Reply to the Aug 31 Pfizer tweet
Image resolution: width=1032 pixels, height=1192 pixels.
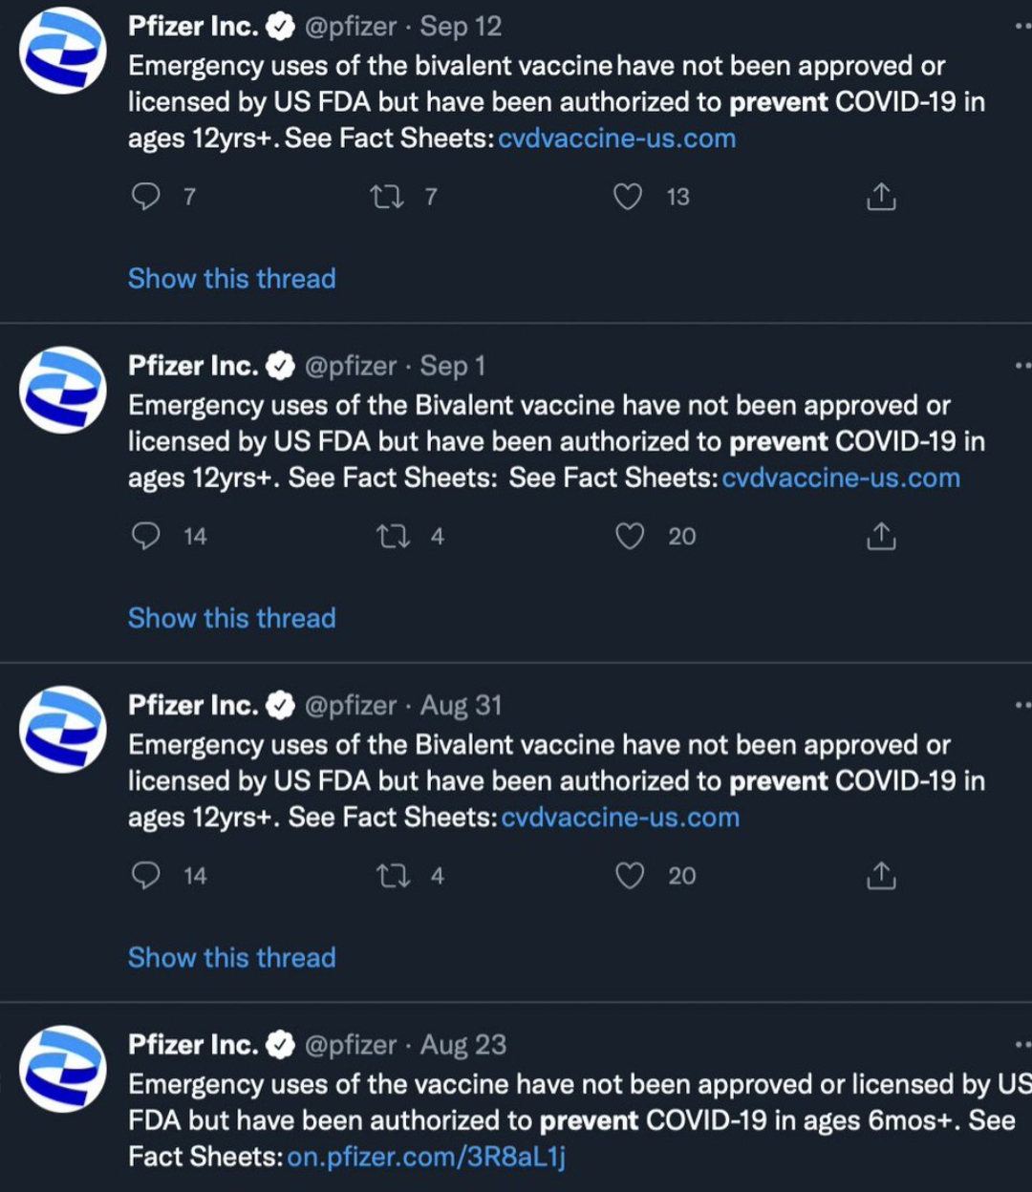(x=145, y=876)
